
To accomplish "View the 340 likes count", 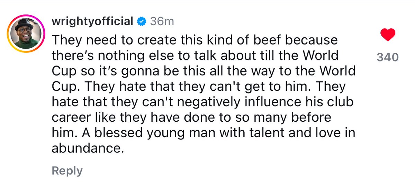I will (387, 57).
